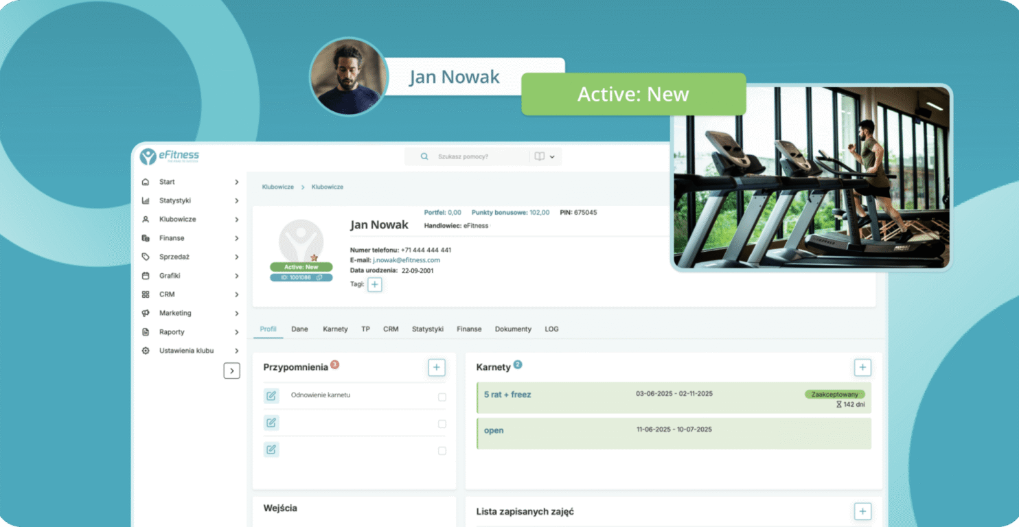
Task: Expand the Statystyki menu chevron
Action: coord(236,201)
